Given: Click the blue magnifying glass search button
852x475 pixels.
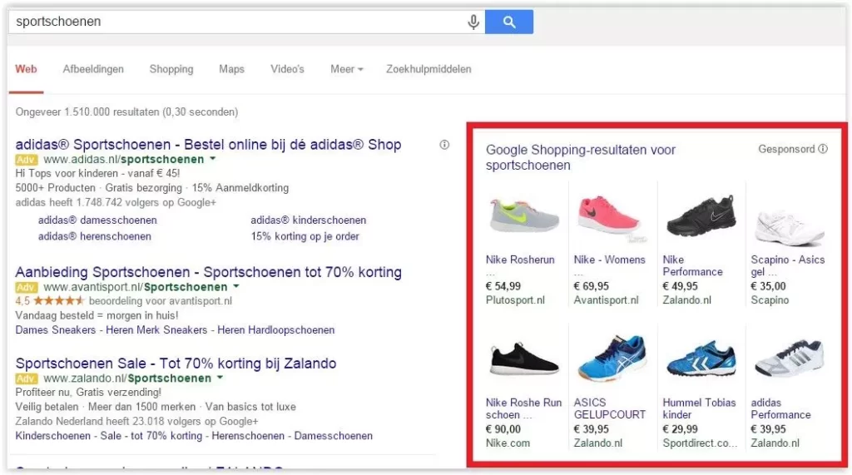Looking at the screenshot, I should 509,22.
